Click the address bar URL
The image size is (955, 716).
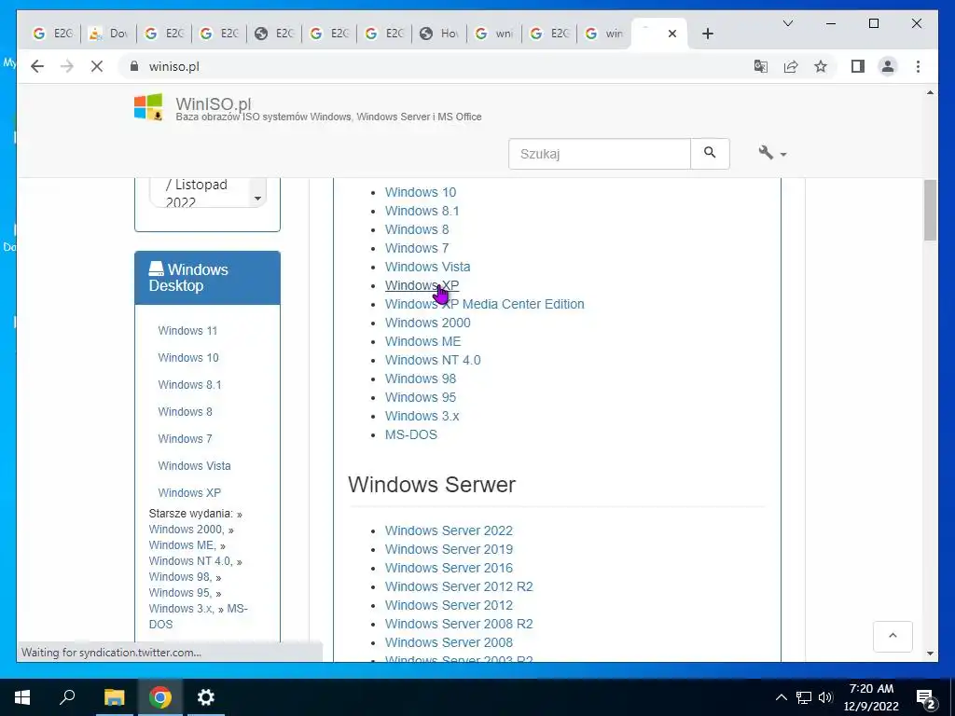pyautogui.click(x=174, y=66)
